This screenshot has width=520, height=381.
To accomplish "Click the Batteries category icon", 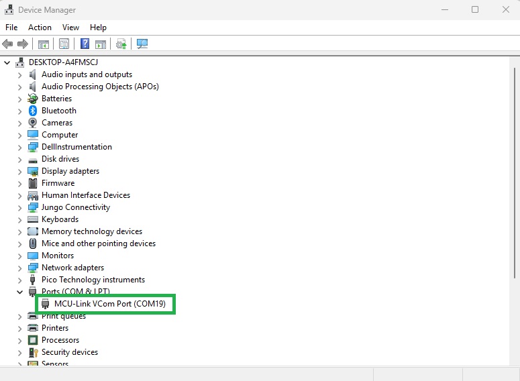I will (32, 99).
